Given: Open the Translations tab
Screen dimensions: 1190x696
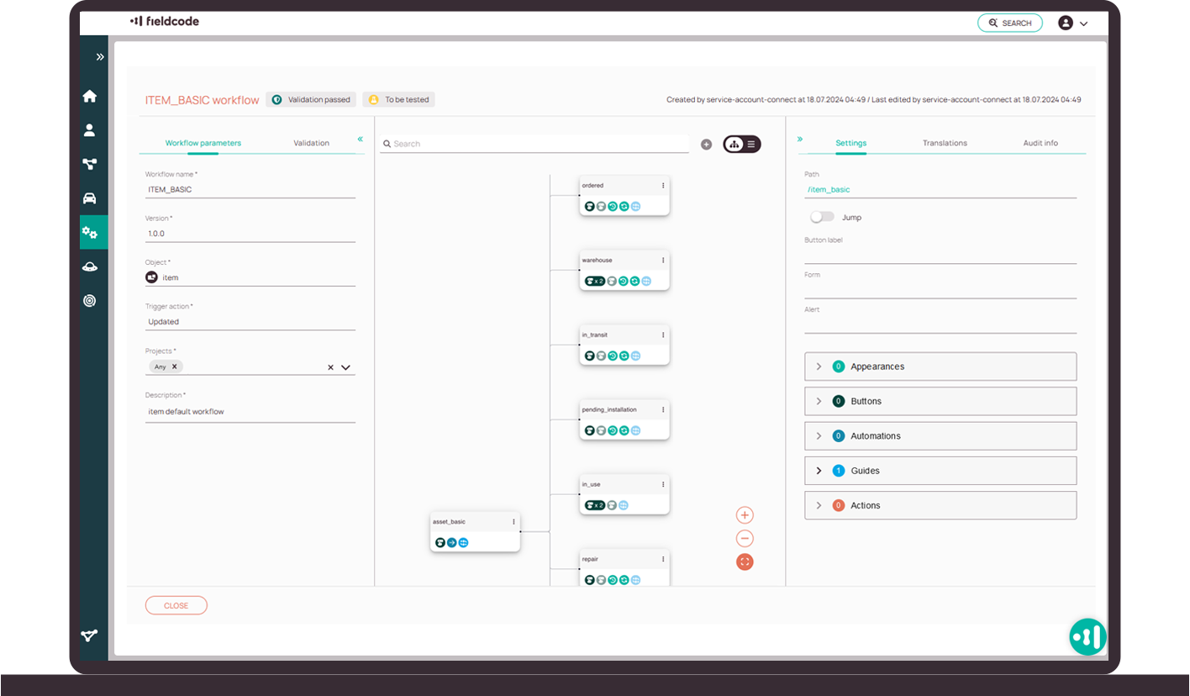Looking at the screenshot, I should coord(945,143).
